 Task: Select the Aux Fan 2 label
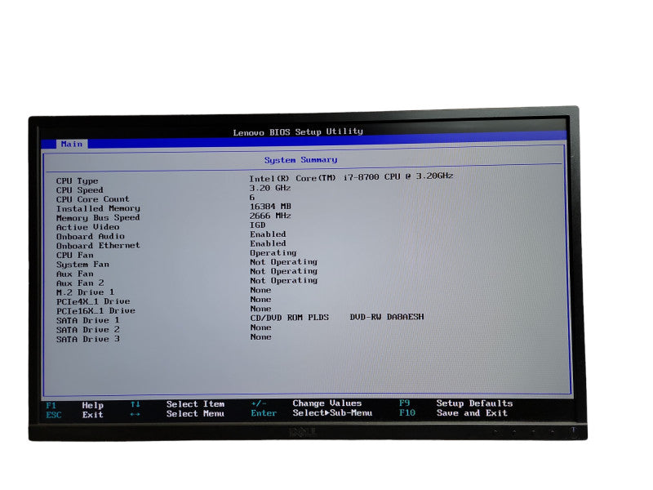(80, 283)
